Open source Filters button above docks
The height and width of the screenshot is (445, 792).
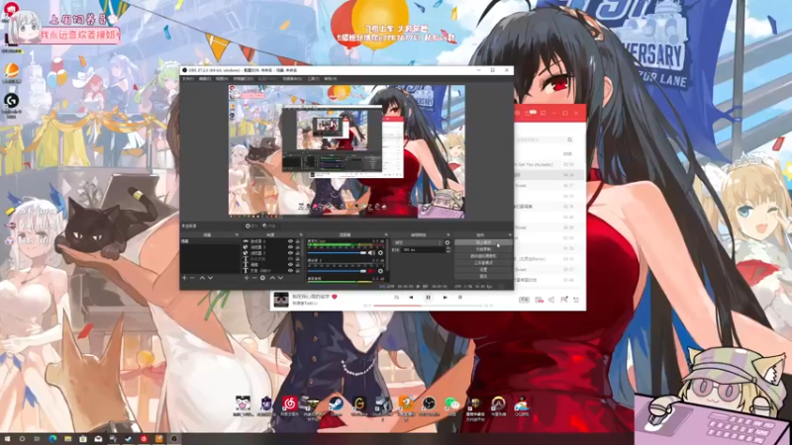point(269,225)
